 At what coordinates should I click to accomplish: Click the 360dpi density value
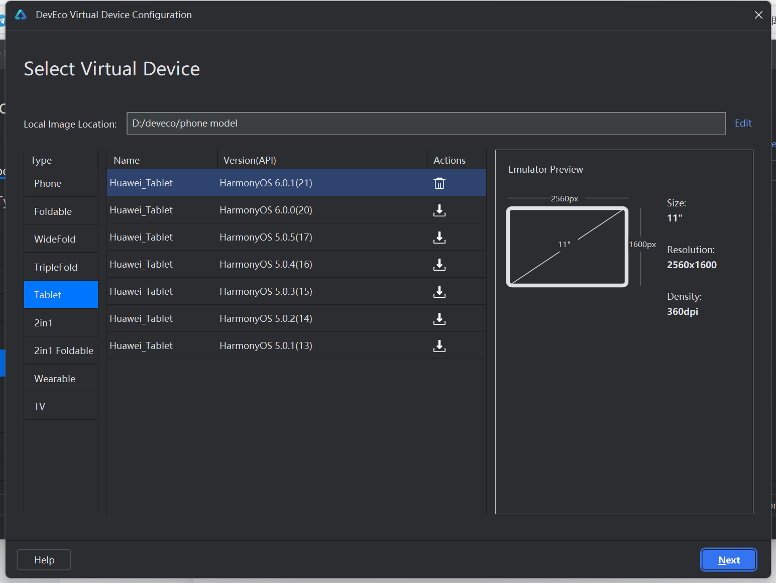[683, 311]
